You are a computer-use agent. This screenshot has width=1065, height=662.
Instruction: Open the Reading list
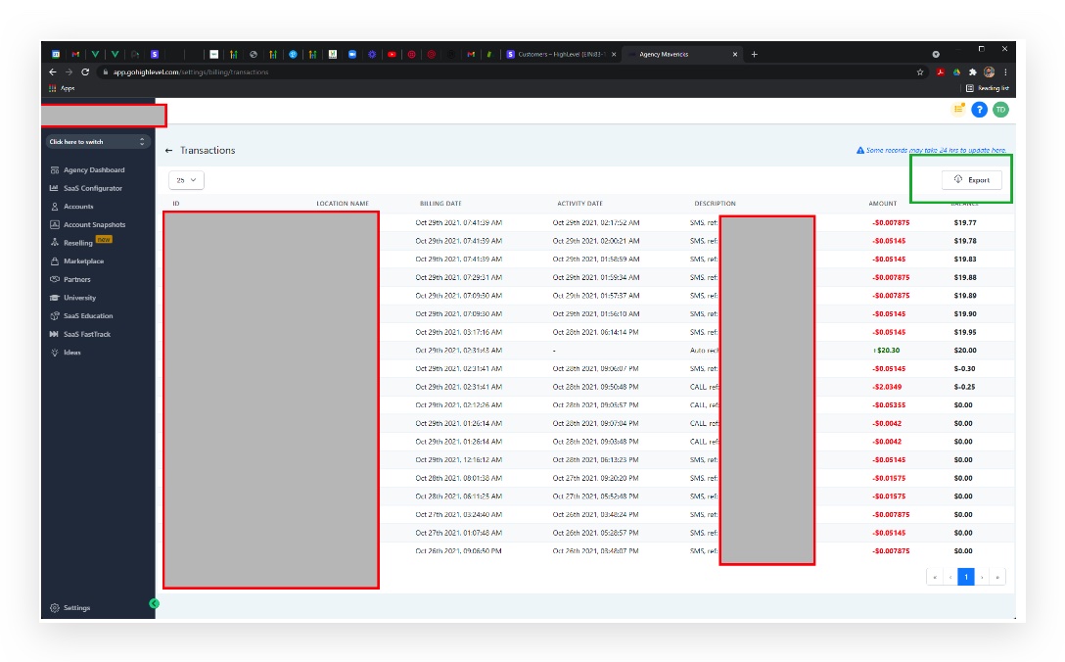(988, 88)
